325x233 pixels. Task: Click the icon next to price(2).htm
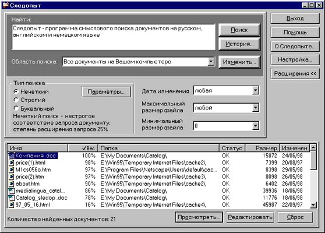12,177
